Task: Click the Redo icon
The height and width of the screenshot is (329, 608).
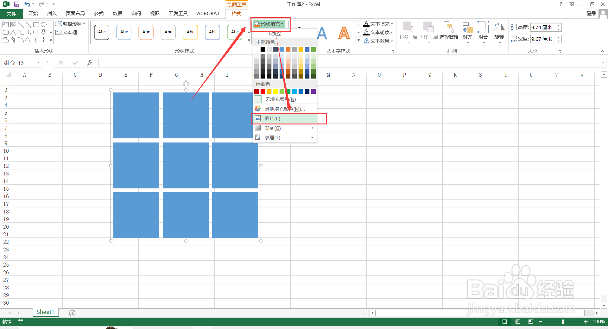Action: pyautogui.click(x=41, y=4)
